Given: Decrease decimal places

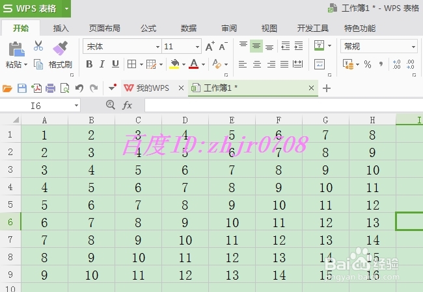Looking at the screenshot, I should pos(411,64).
